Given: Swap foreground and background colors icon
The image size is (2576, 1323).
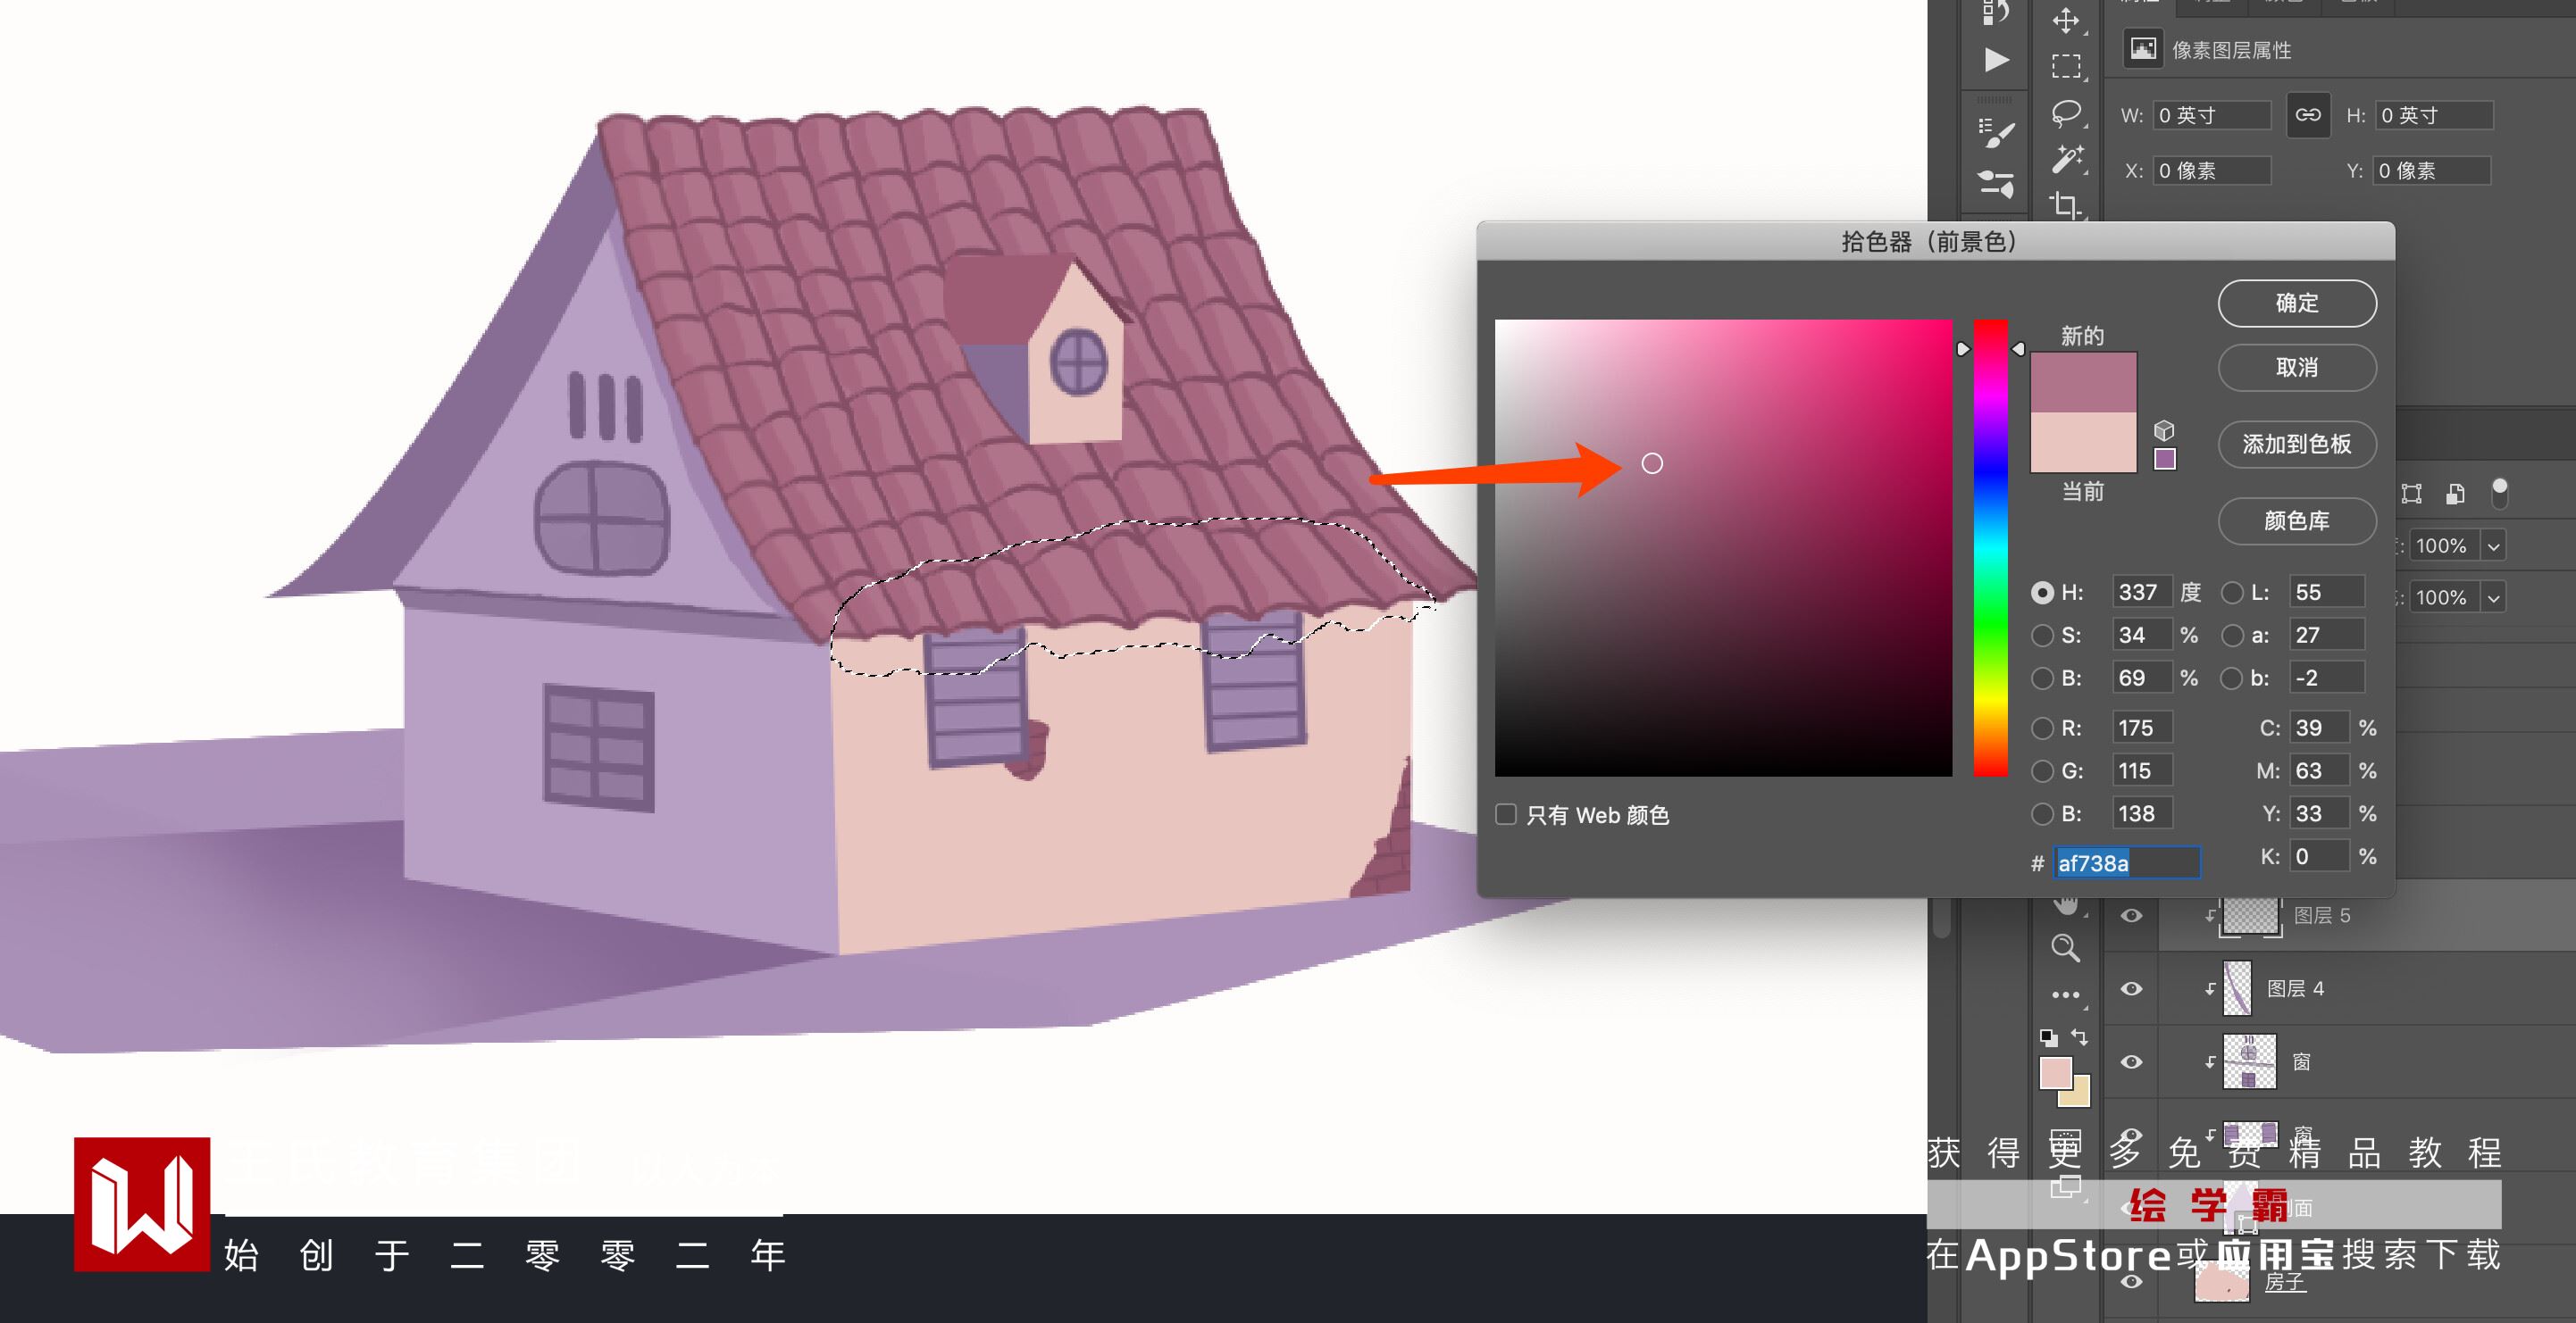Looking at the screenshot, I should point(2080,1037).
